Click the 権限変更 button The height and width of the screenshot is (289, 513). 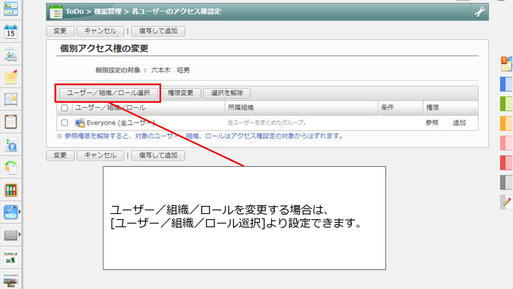(180, 93)
